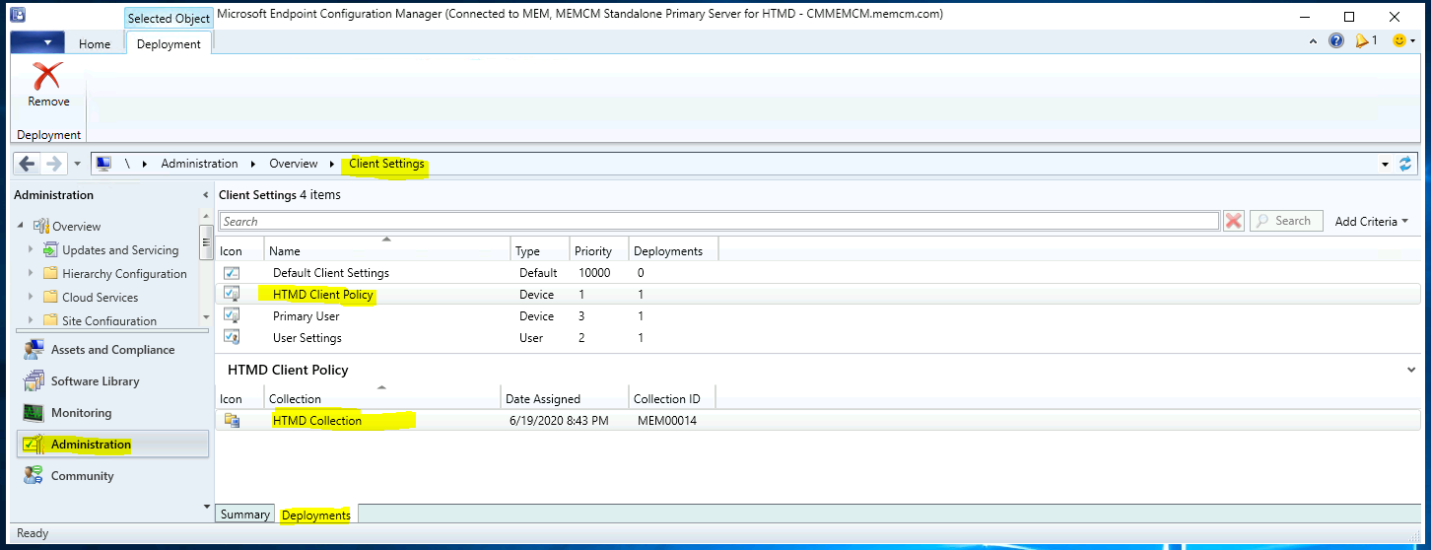Select the Hierarchy Configuration tree item

tap(124, 274)
